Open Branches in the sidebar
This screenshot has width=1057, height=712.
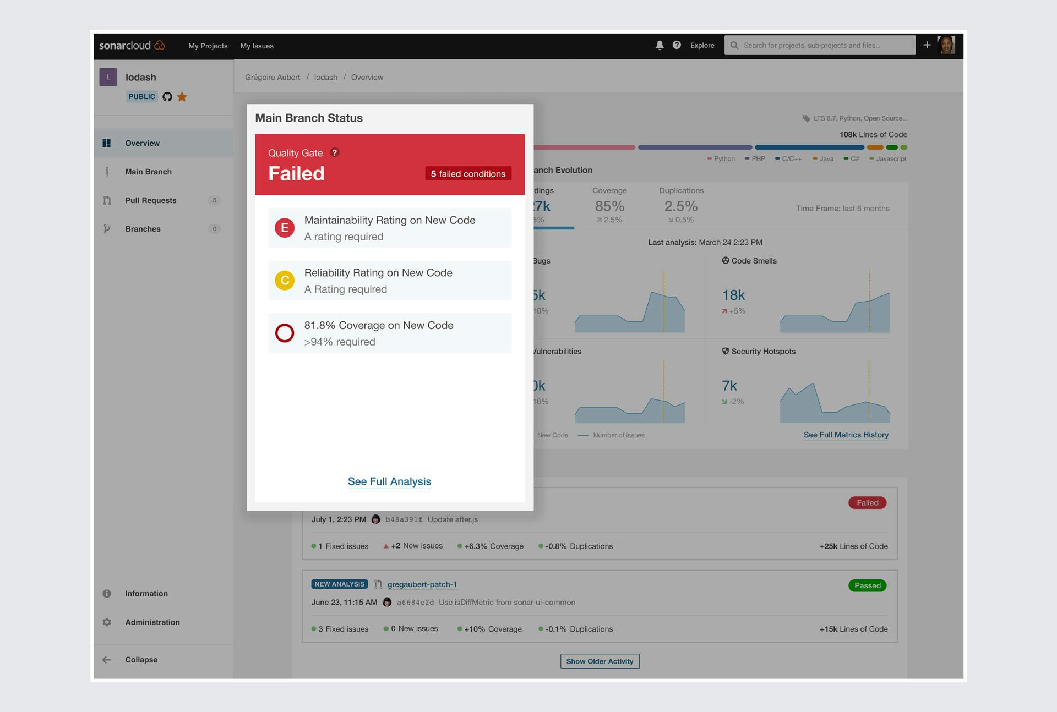pyautogui.click(x=164, y=229)
